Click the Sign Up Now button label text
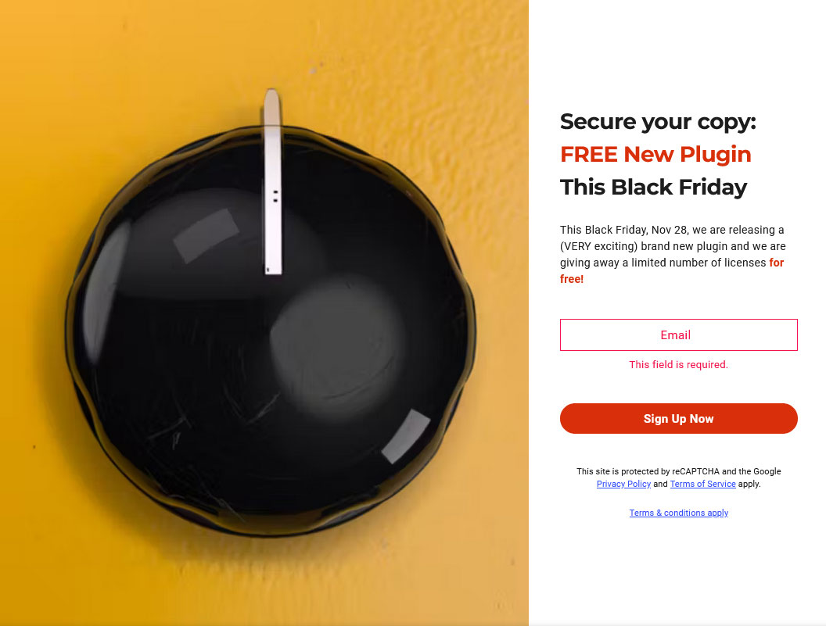This screenshot has width=826, height=626. [678, 418]
